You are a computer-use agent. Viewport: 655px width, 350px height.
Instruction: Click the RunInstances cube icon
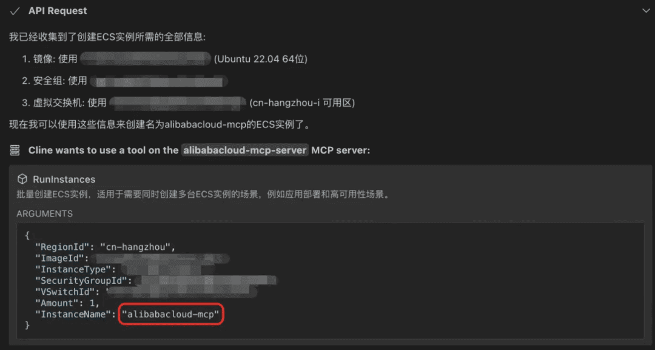[22, 179]
